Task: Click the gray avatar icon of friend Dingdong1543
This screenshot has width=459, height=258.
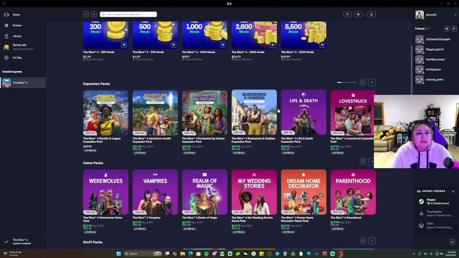Action: (x=419, y=49)
